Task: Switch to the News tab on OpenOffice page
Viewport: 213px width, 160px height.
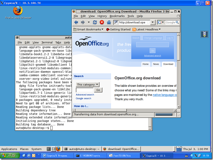Action: (x=156, y=64)
